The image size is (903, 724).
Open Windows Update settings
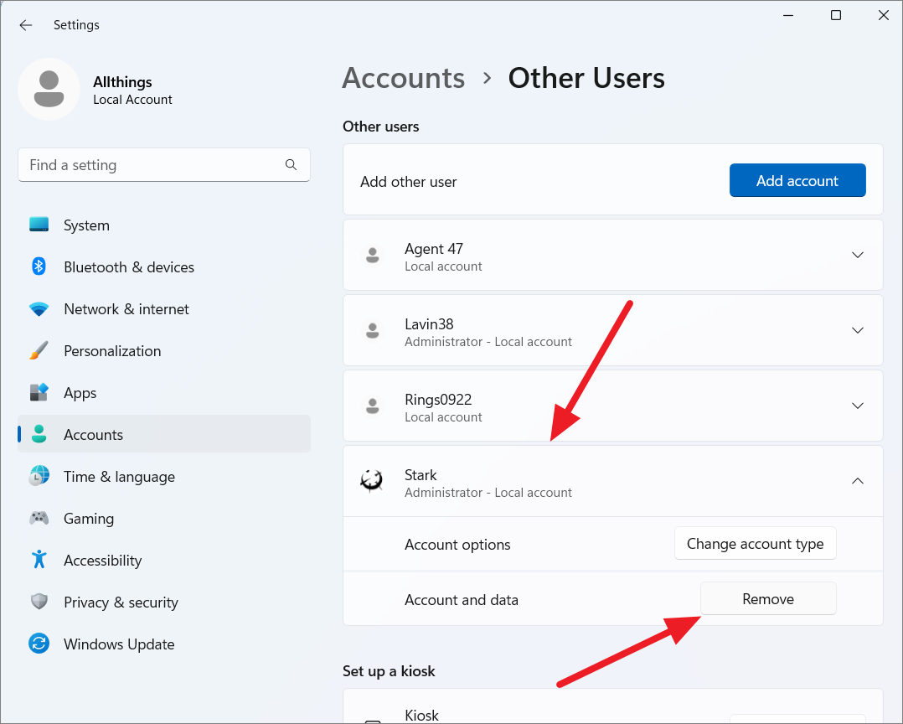pyautogui.click(x=119, y=644)
